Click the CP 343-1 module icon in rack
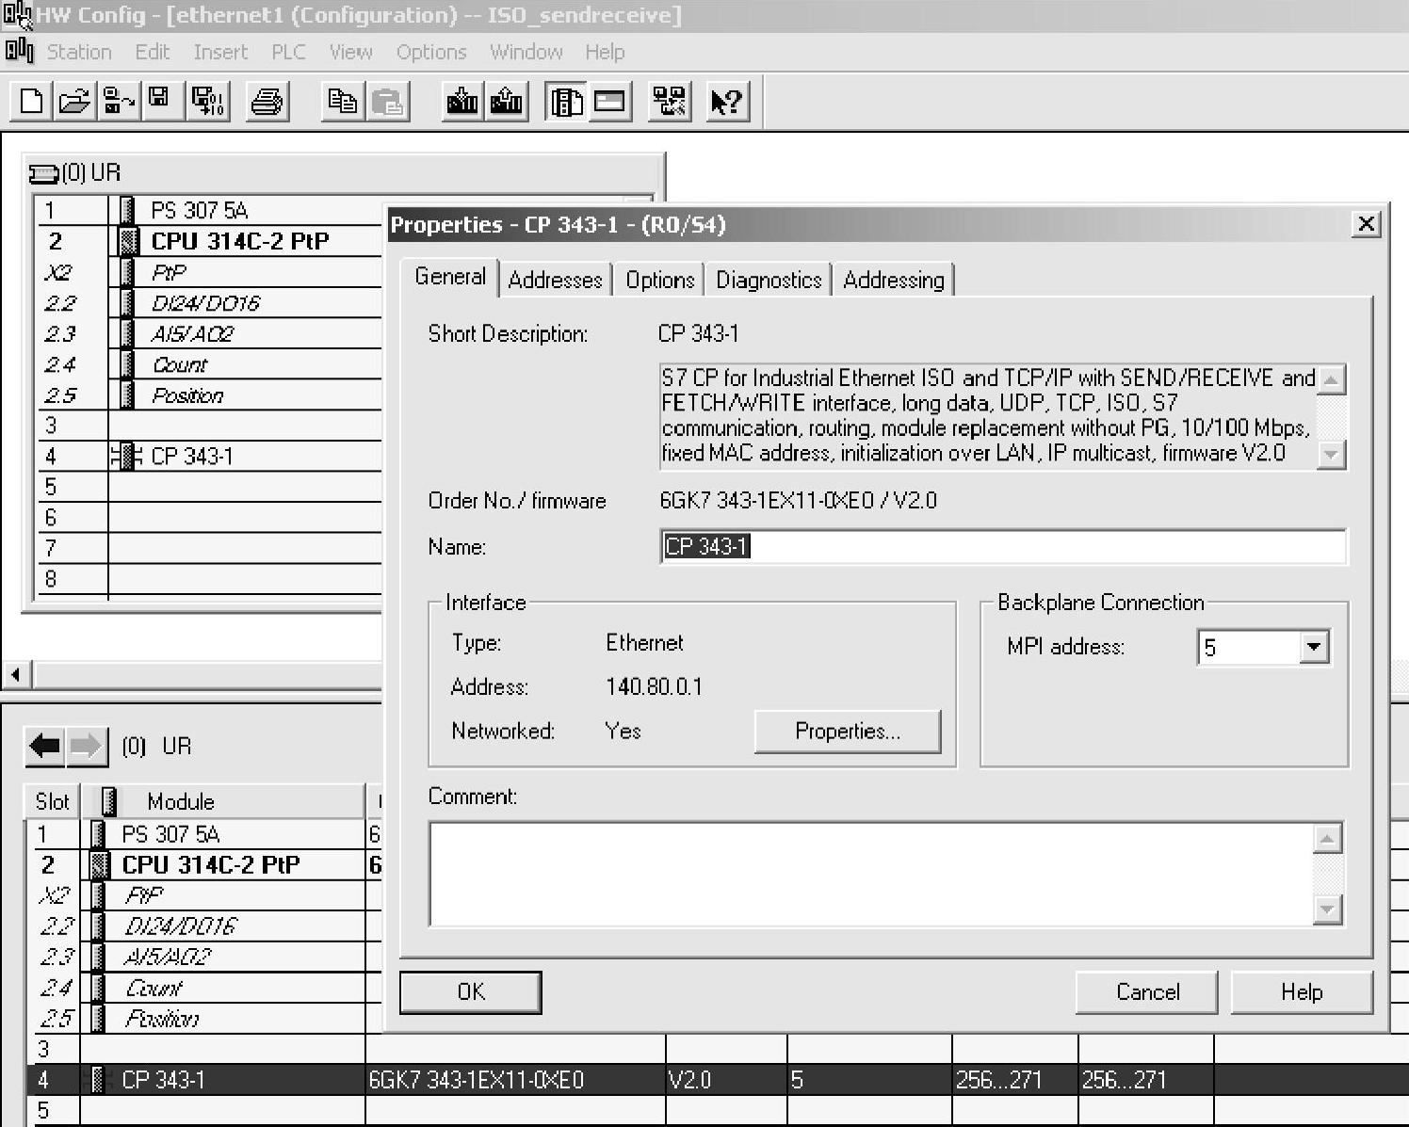The image size is (1409, 1127). [x=125, y=457]
